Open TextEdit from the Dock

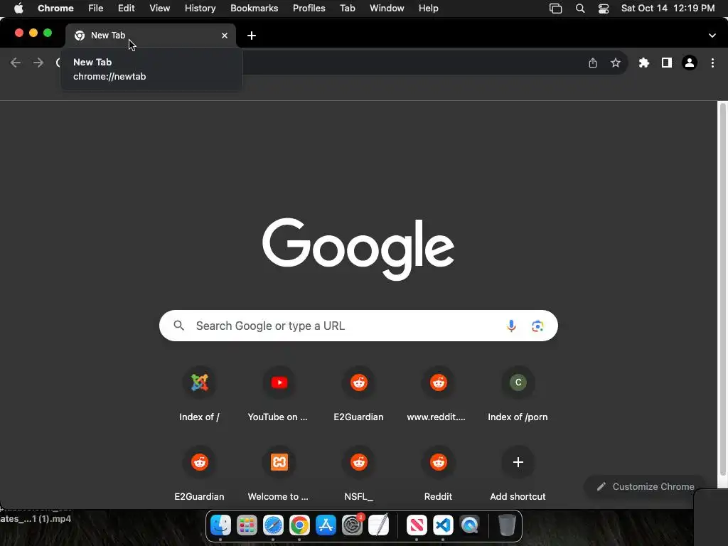378,525
